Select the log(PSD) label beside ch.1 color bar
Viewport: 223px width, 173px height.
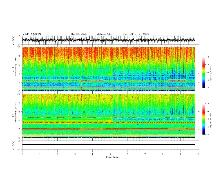coord(211,74)
